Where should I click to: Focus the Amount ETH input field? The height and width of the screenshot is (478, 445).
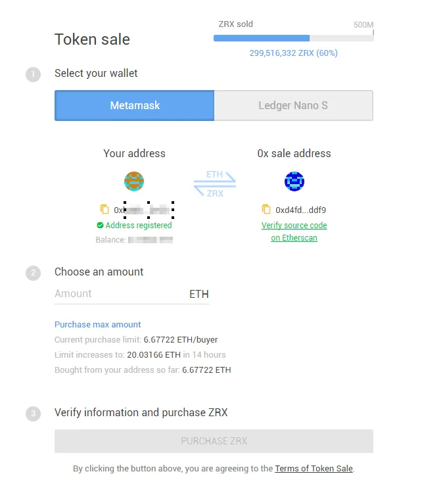pyautogui.click(x=131, y=294)
